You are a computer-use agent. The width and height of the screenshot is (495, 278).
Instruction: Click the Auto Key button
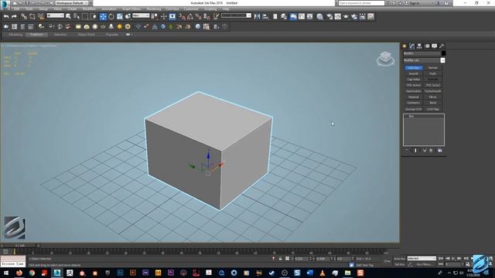coord(399,259)
